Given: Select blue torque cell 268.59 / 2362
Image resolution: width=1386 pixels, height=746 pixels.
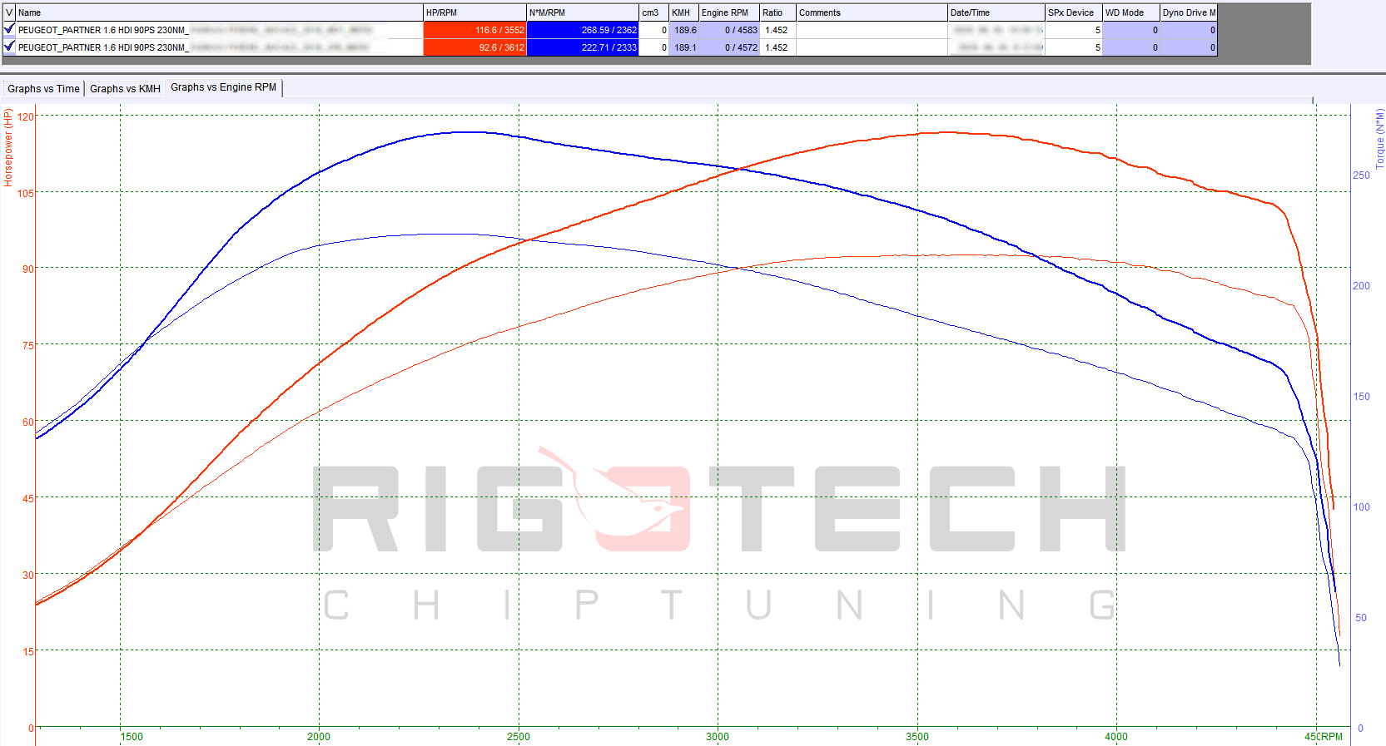Looking at the screenshot, I should pyautogui.click(x=583, y=30).
